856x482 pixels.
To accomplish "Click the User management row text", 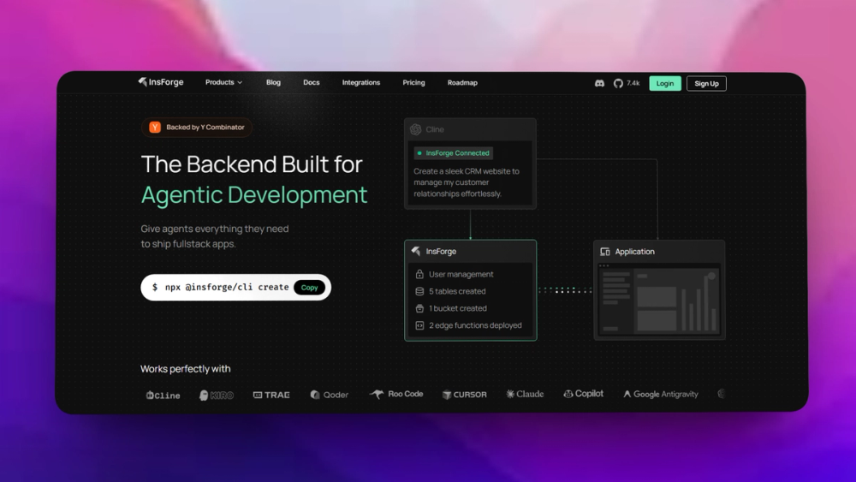I will (x=461, y=274).
